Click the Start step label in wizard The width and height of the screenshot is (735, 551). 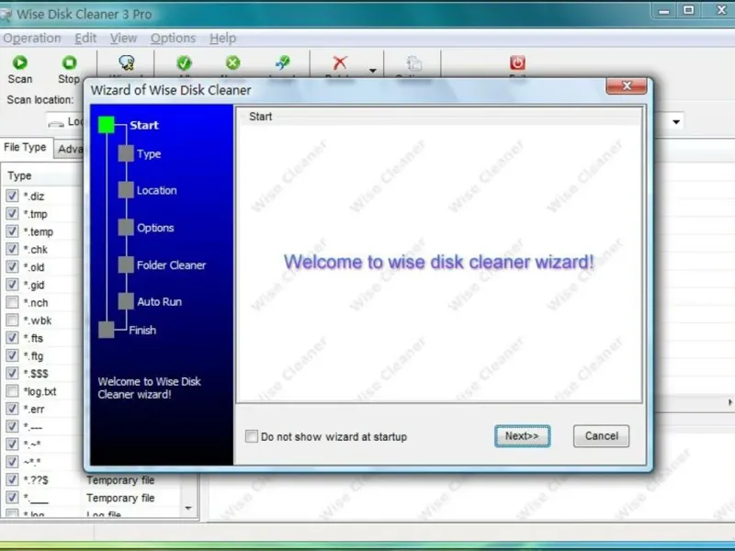point(144,125)
